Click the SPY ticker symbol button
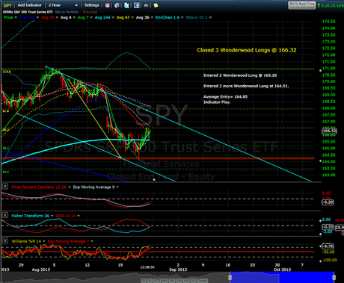The height and width of the screenshot is (283, 344). (7, 5)
